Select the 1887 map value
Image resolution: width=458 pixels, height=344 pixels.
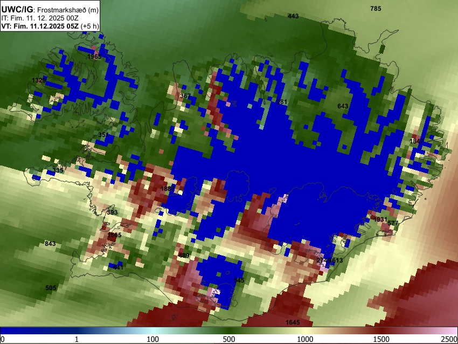pos(168,189)
